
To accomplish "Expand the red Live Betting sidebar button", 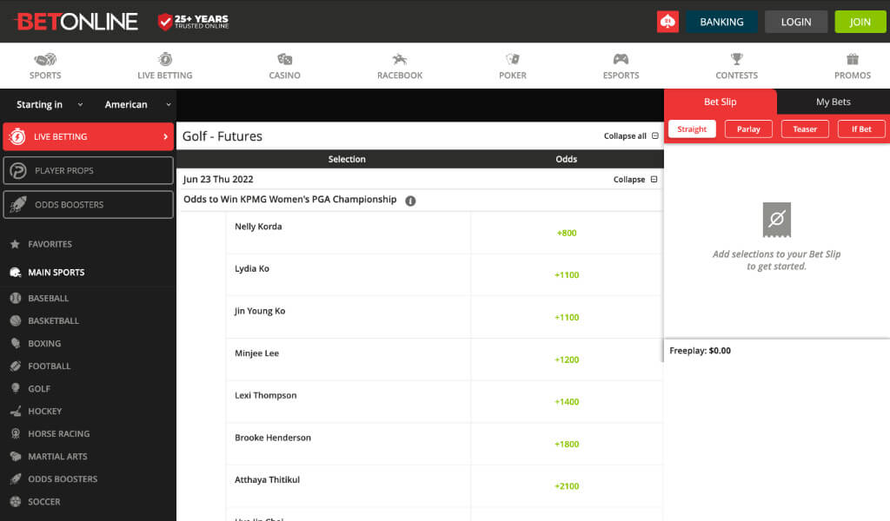I will (x=88, y=136).
